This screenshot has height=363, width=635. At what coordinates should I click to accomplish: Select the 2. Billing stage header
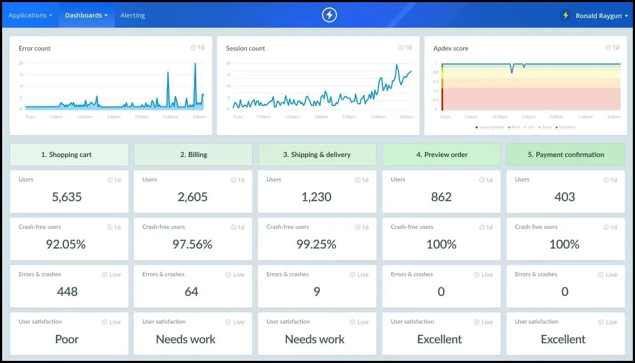point(193,154)
